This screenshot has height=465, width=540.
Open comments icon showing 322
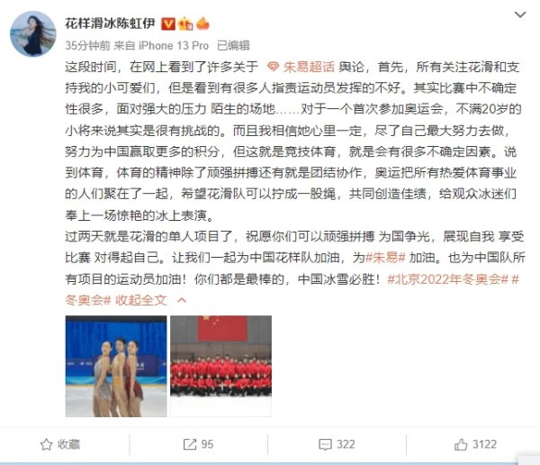326,444
